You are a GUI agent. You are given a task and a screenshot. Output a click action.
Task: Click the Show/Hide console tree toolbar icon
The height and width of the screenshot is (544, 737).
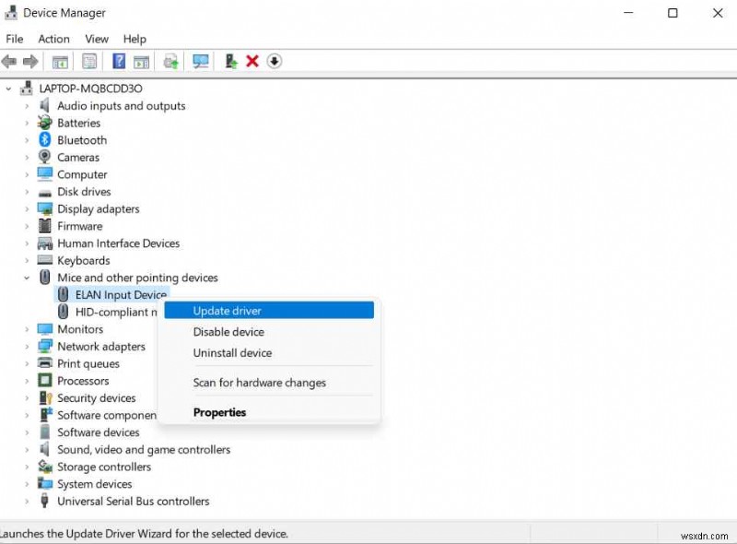tap(59, 61)
